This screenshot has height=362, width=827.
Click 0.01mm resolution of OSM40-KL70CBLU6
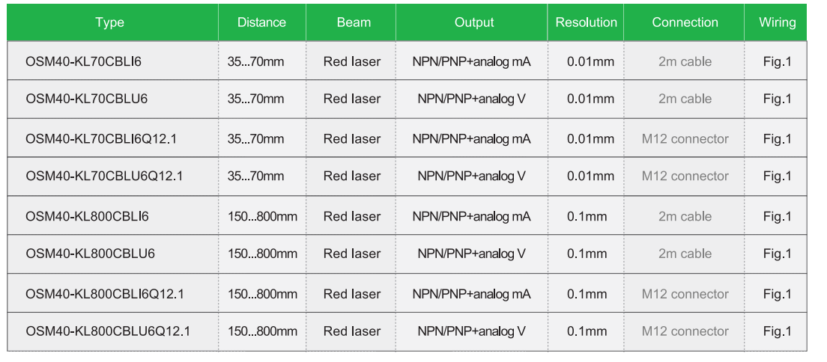click(590, 99)
